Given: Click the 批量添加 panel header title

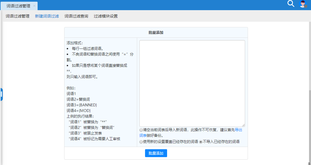Looking at the screenshot, I should pyautogui.click(x=156, y=32).
